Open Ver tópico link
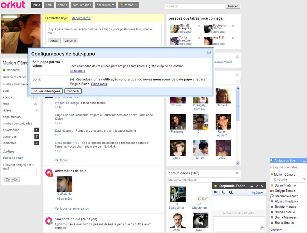The height and width of the screenshot is (233, 307). point(61,160)
